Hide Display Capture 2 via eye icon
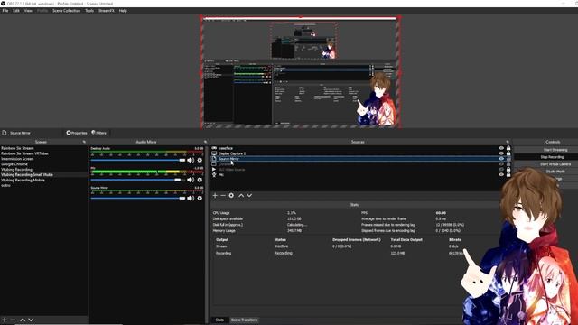This screenshot has width=578, height=325. (x=501, y=153)
